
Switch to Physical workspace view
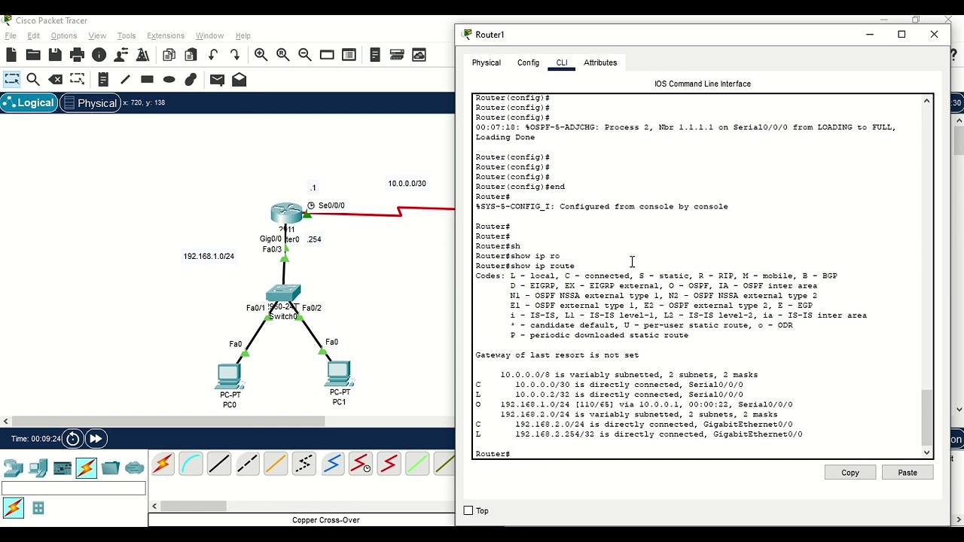90,103
